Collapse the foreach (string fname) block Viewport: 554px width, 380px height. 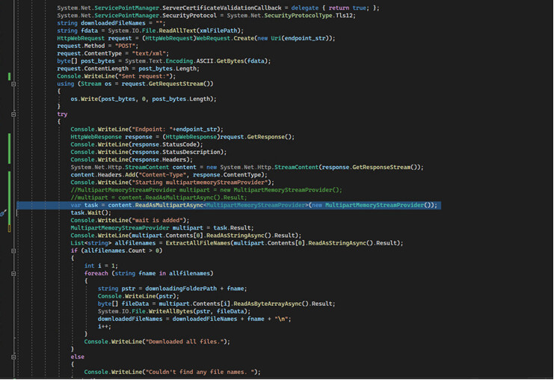point(13,274)
